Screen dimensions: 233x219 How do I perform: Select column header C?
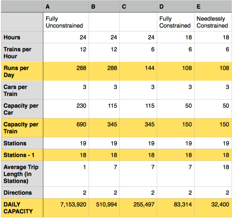click(x=138, y=7)
